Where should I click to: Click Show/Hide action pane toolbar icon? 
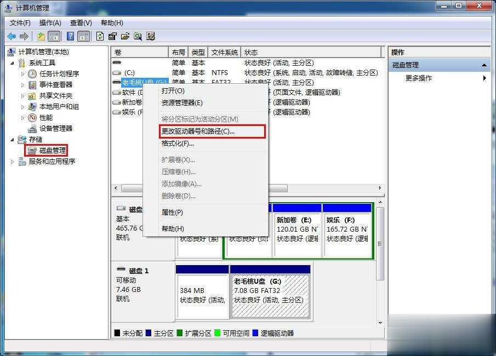84,36
